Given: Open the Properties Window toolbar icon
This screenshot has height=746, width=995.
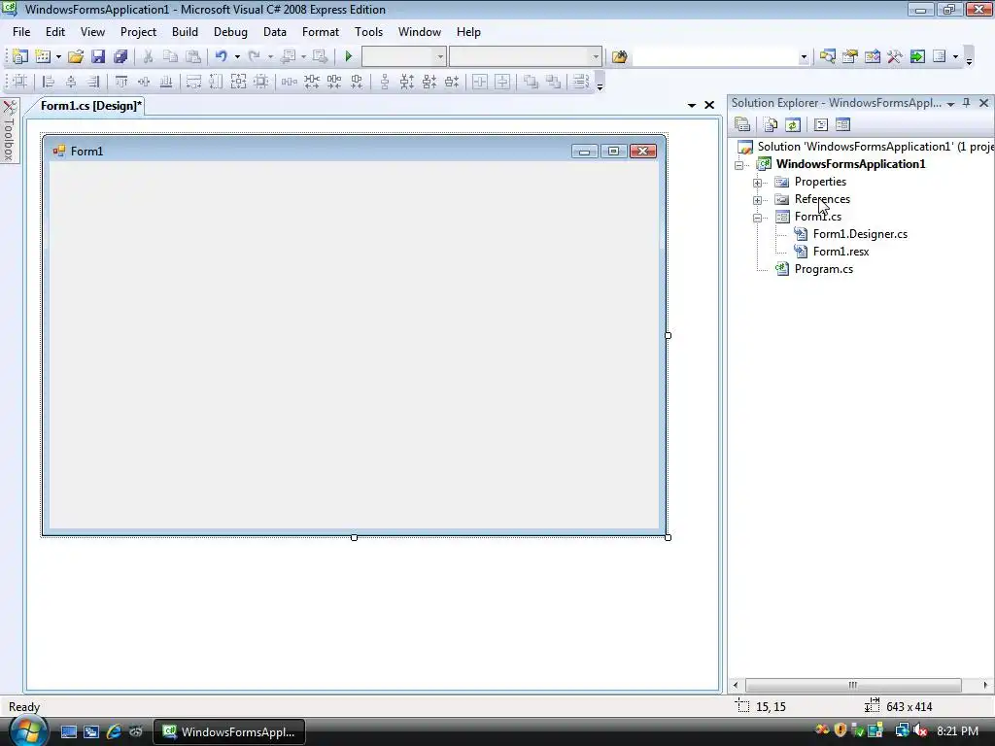Looking at the screenshot, I should point(849,56).
